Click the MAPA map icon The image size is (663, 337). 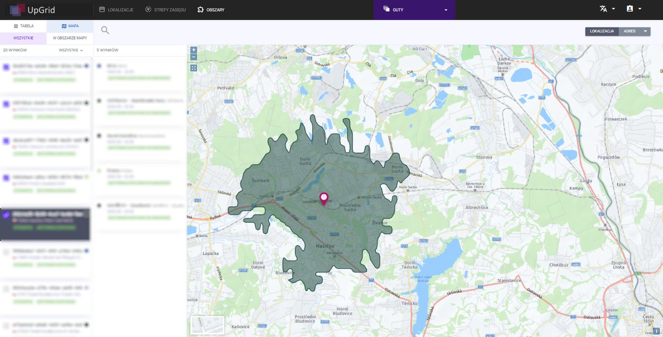[x=64, y=26]
